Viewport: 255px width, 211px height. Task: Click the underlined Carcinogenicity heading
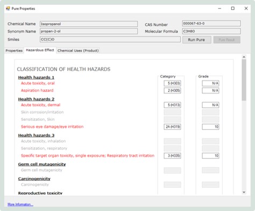tap(34, 179)
